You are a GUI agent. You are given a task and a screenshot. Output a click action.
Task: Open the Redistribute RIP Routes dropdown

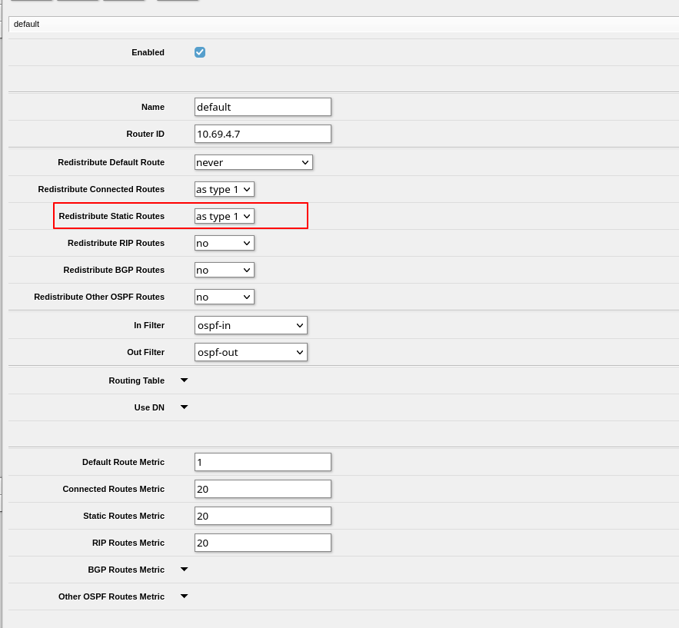225,243
